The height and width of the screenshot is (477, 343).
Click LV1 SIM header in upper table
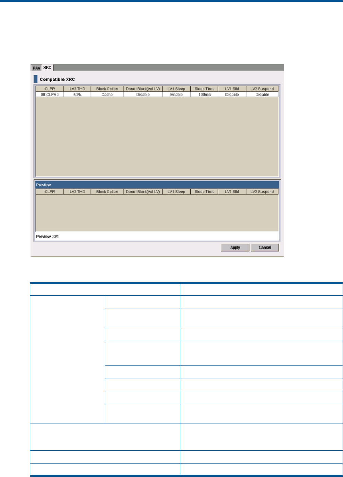[232, 89]
